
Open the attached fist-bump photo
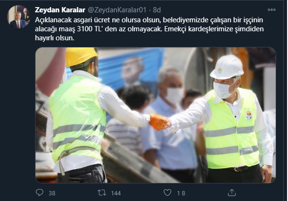155,115
